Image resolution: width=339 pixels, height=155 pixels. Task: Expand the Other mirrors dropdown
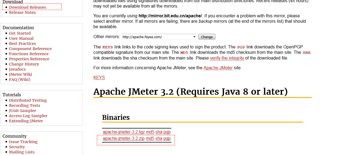159,37
